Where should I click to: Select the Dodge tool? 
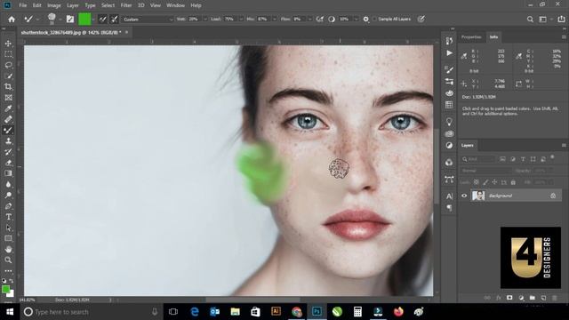pyautogui.click(x=8, y=196)
